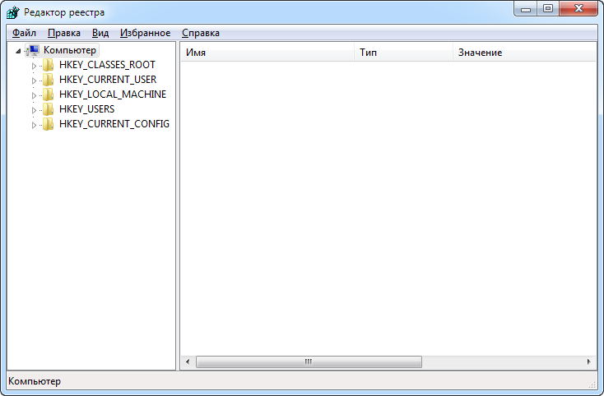
Task: Click the HKEY_LOCAL_MACHINE folder icon
Action: tap(49, 94)
